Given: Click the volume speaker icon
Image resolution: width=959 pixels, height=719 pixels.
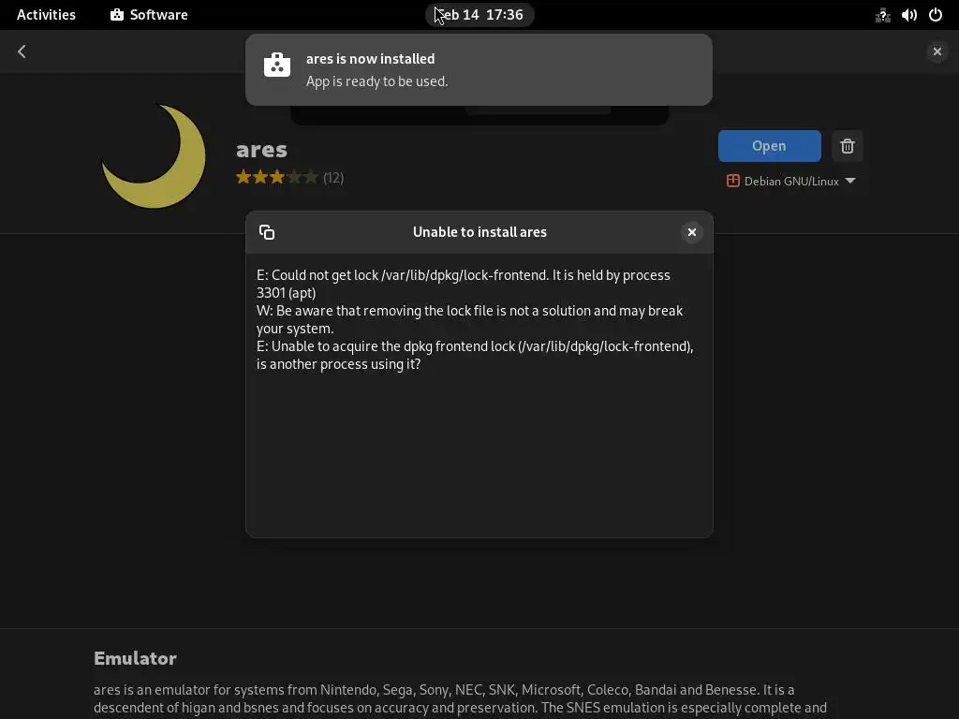Looking at the screenshot, I should [x=908, y=15].
